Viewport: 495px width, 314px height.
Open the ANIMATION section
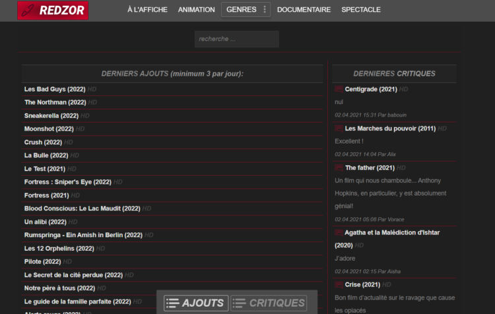[x=197, y=10]
